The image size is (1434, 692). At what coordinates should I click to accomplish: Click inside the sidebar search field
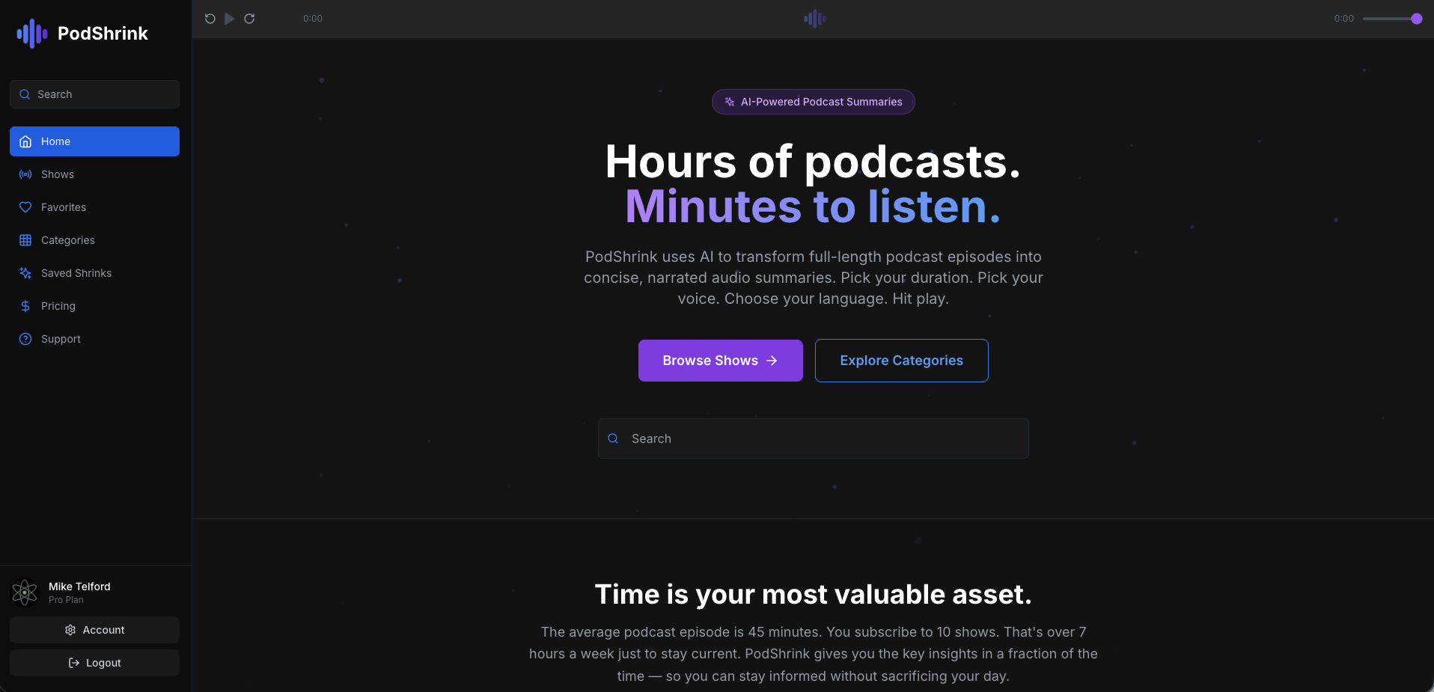tap(94, 94)
